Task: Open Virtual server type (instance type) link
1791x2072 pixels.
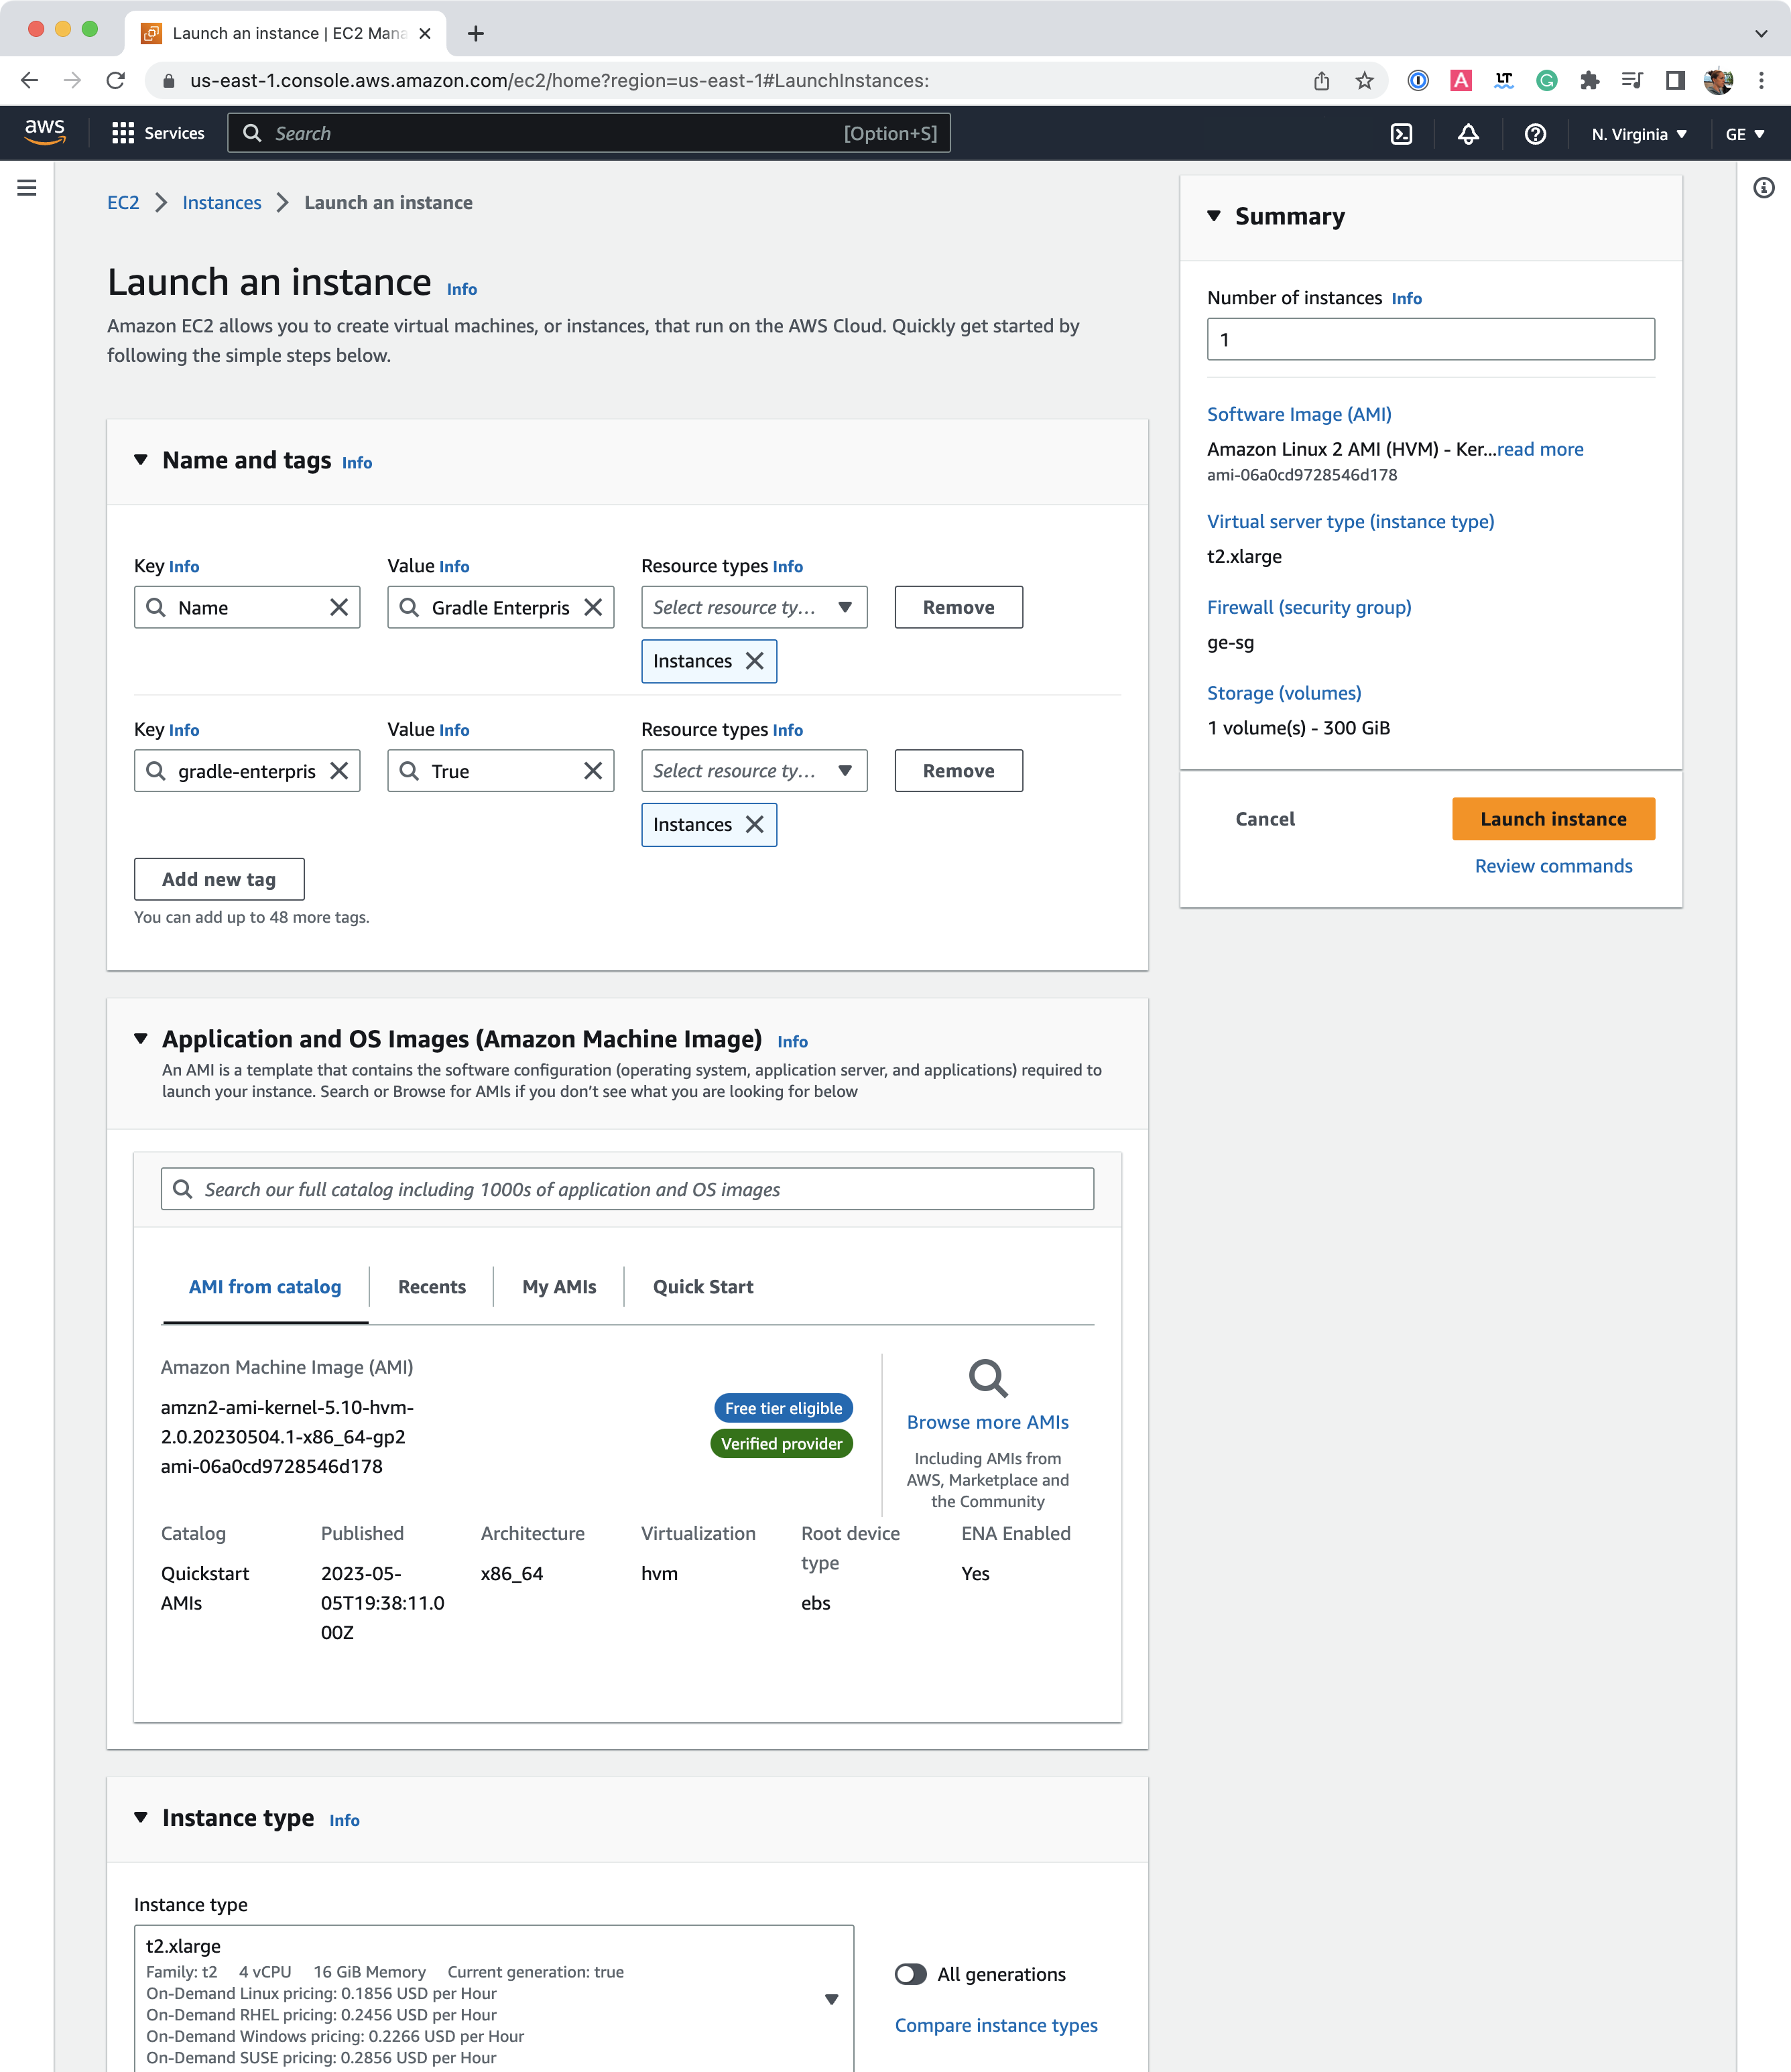Action: [x=1350, y=521]
